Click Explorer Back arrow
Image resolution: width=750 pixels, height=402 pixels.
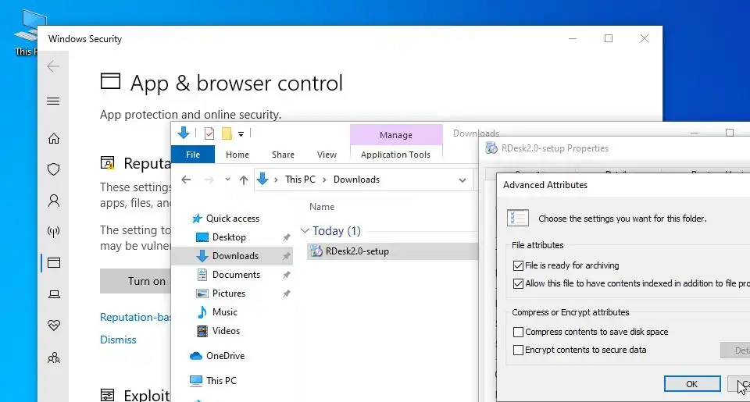(x=186, y=180)
